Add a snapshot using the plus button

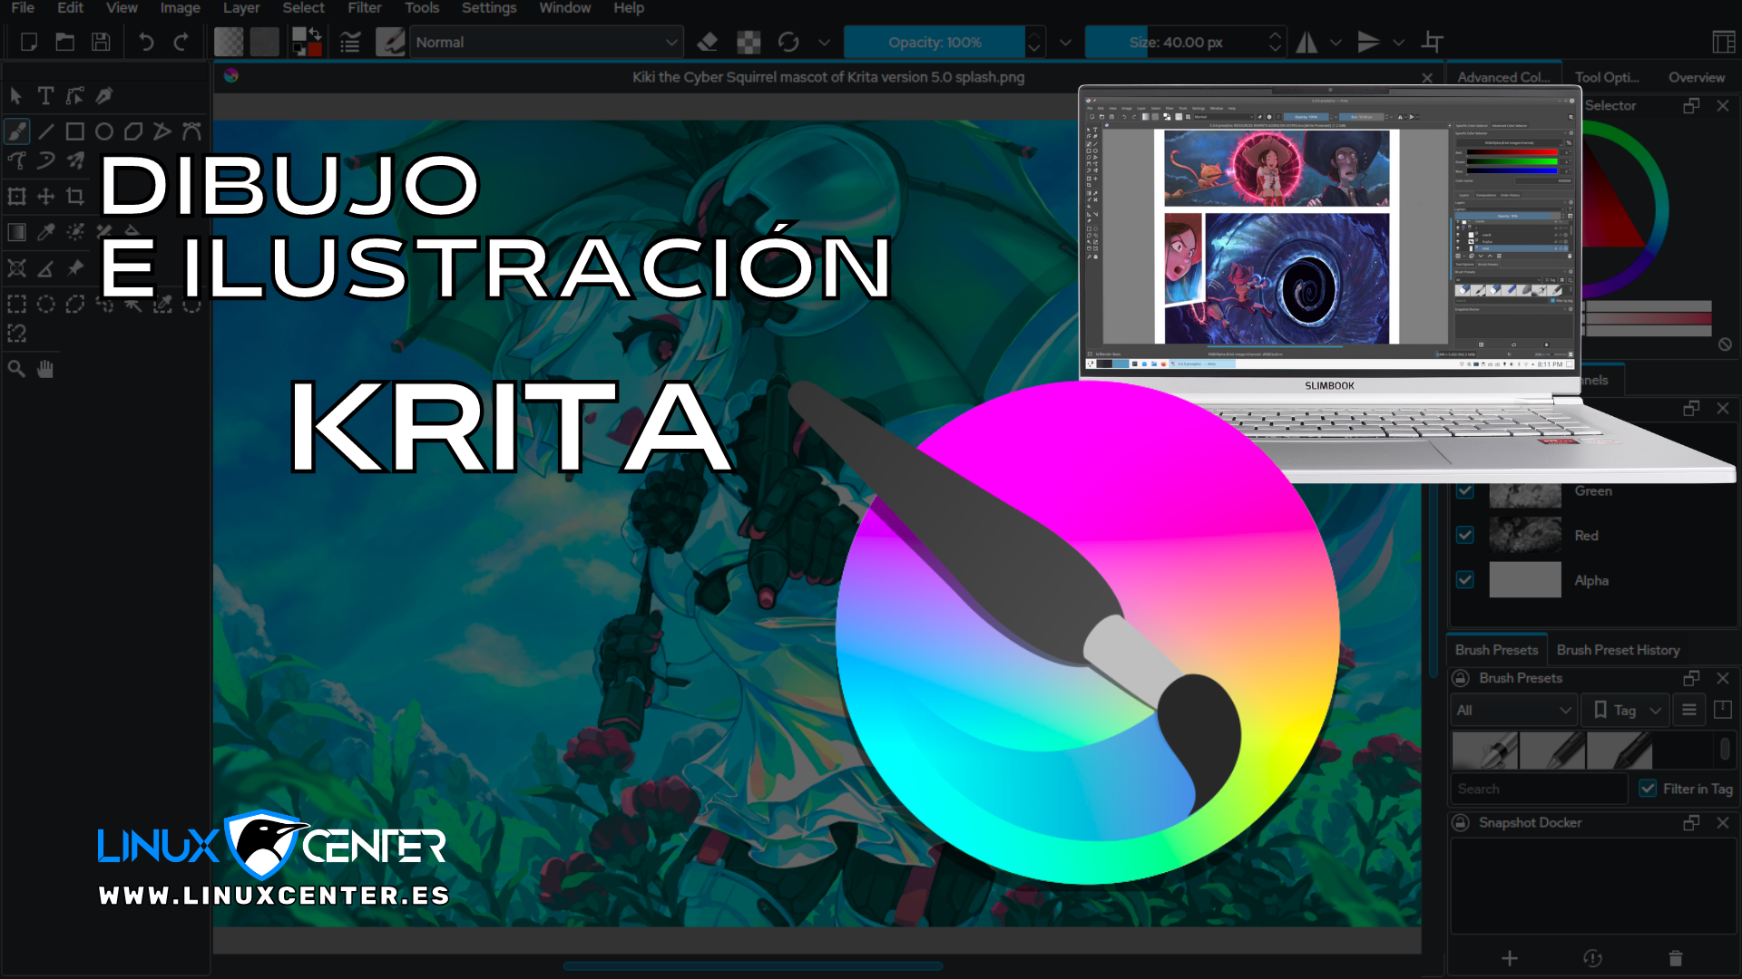[x=1511, y=957]
